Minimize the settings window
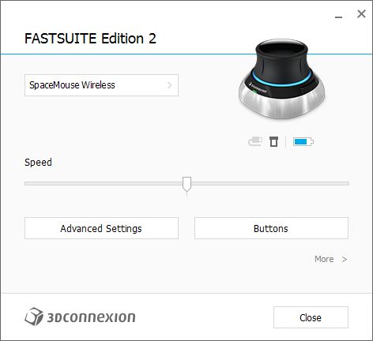373x341 pixels. pos(338,17)
